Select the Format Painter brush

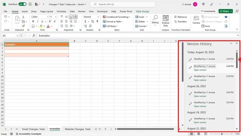[x=23, y=26]
